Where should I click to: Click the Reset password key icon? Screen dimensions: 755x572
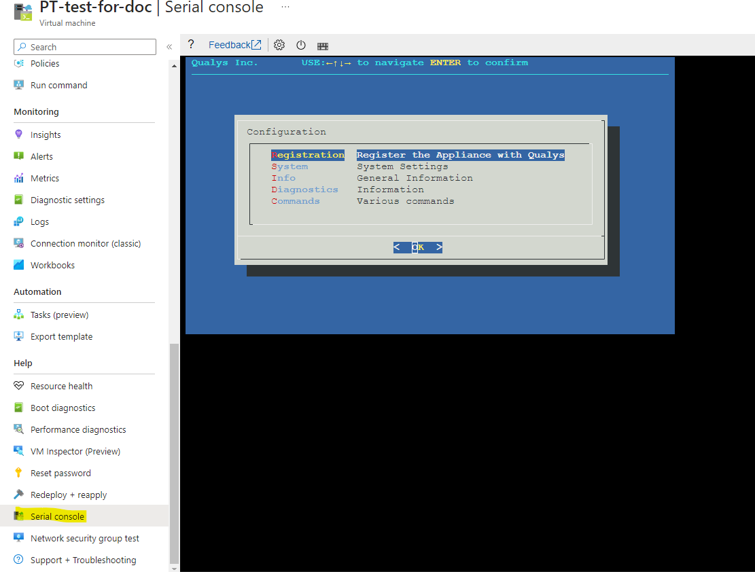tap(19, 473)
